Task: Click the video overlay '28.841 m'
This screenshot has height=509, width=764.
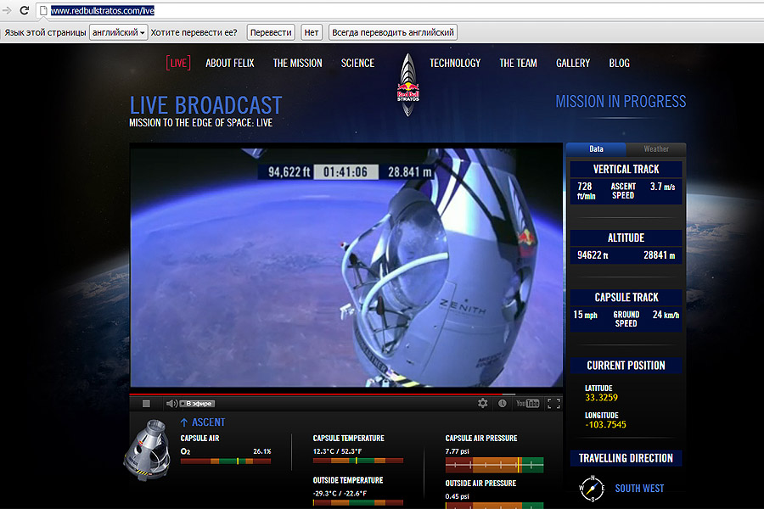Action: (x=410, y=172)
